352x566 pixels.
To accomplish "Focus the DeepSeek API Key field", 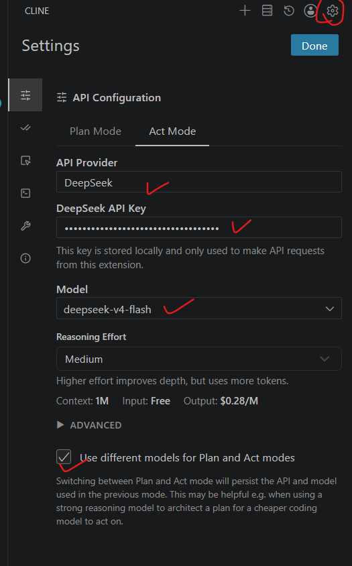I will coord(199,228).
